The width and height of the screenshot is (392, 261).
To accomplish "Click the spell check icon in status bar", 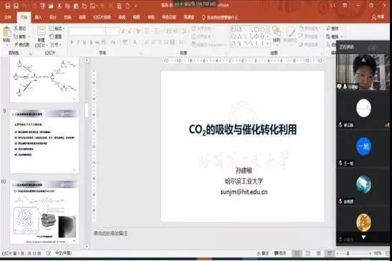I will [49, 253].
